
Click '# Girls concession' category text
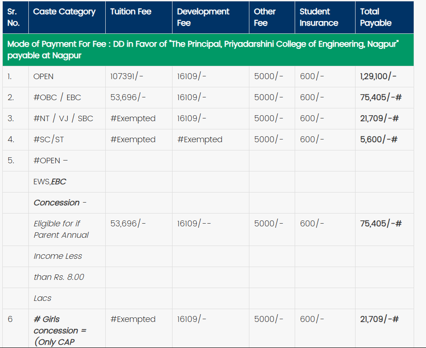click(x=60, y=331)
